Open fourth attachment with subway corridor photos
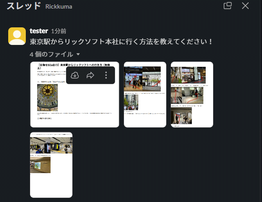262x202 pixels. coord(51,165)
